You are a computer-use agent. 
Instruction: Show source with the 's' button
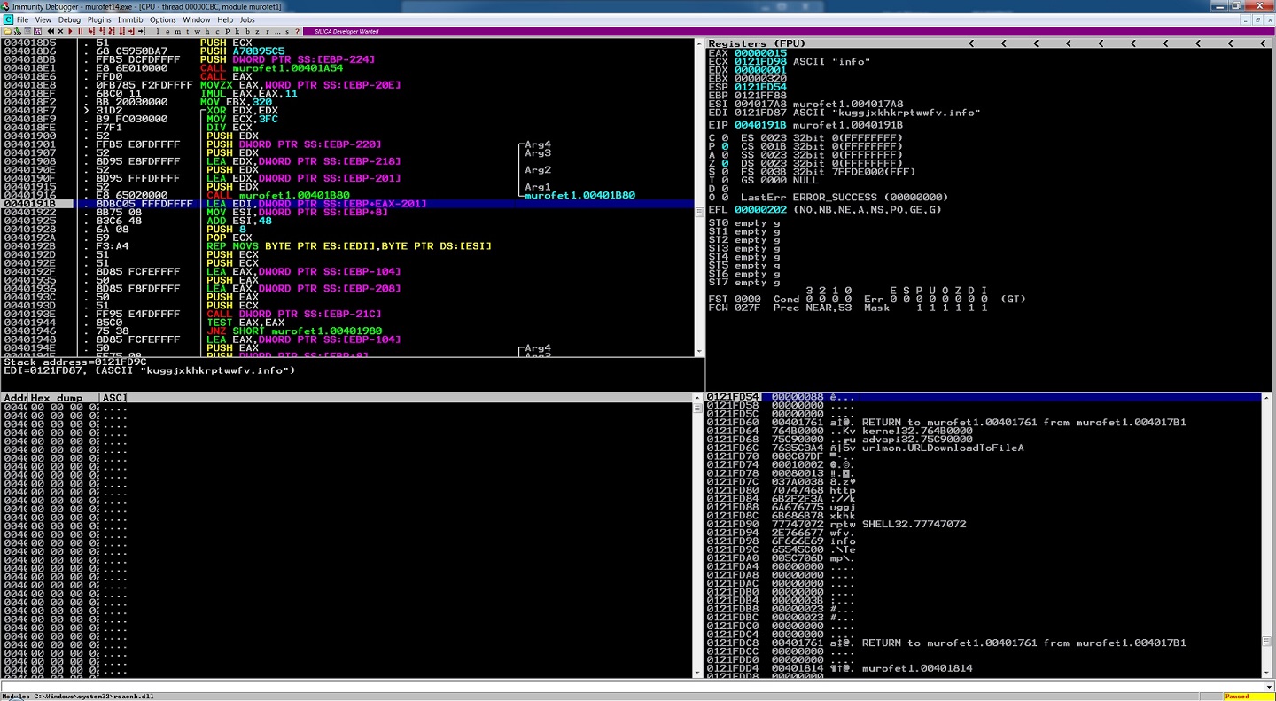[x=287, y=31]
